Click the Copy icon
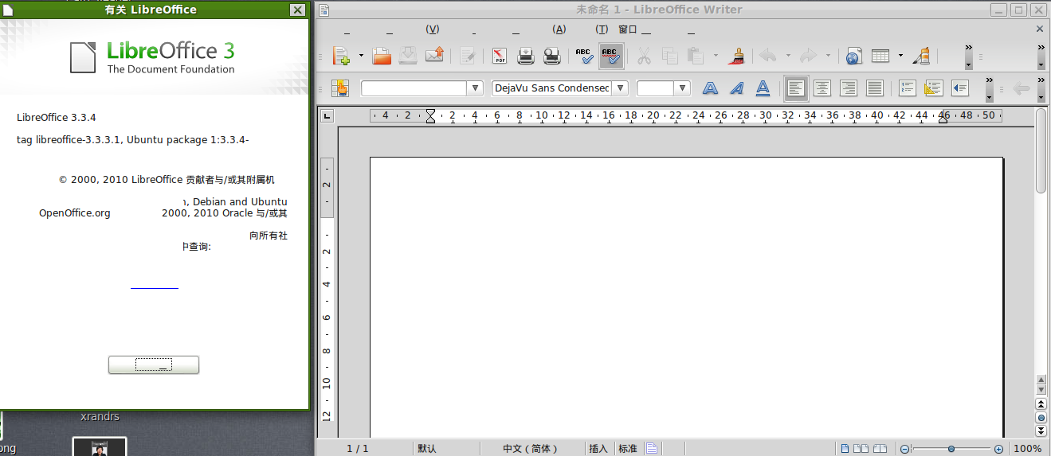Image resolution: width=1051 pixels, height=456 pixels. click(x=669, y=56)
